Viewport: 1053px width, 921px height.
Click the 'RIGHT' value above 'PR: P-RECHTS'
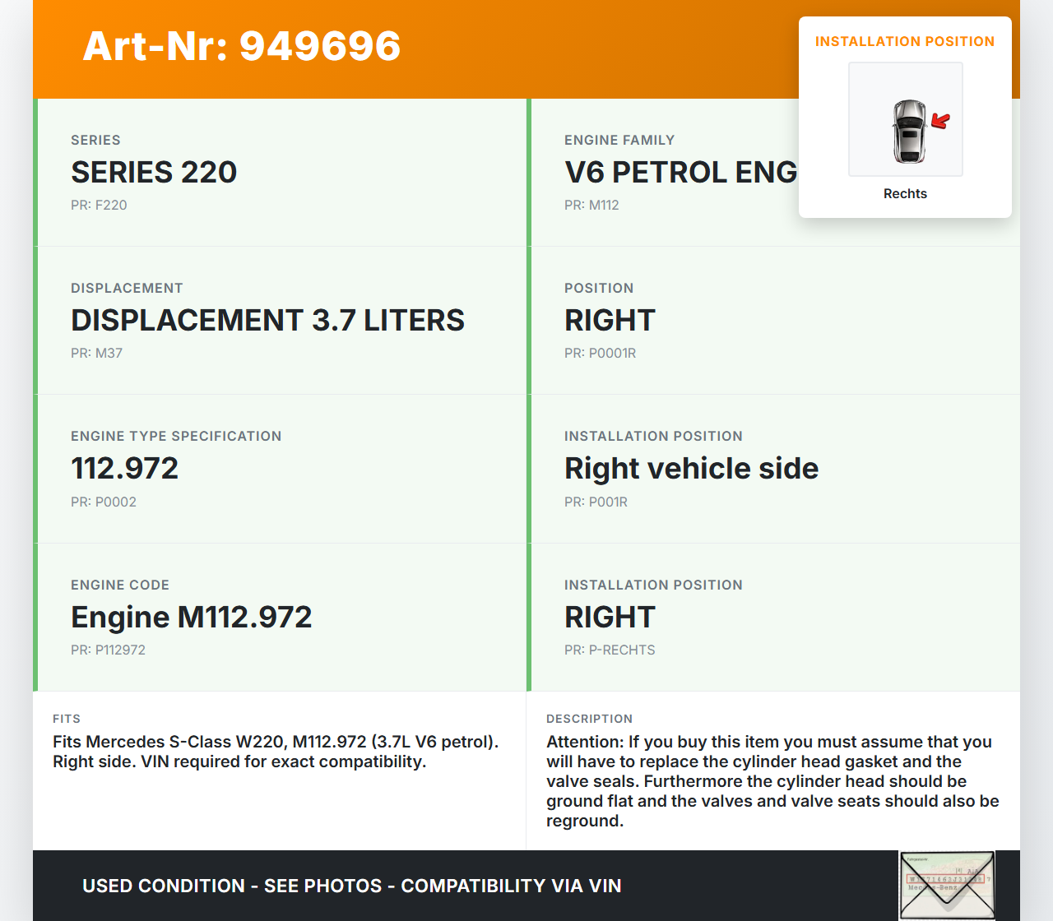[x=610, y=617]
